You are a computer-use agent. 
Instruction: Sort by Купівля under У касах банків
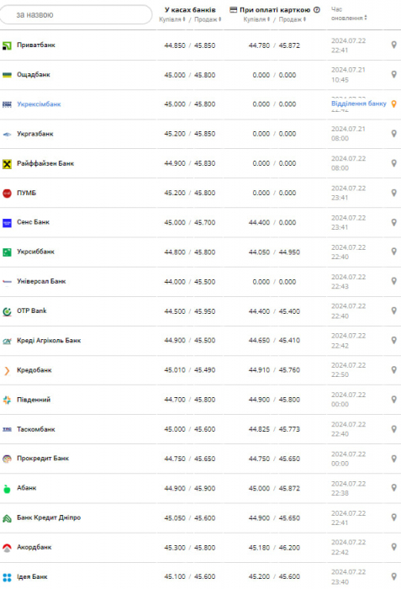[x=172, y=19]
